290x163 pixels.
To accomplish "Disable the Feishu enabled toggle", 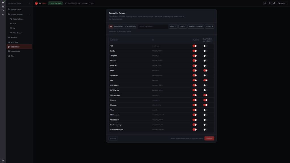I will (x=194, y=51).
